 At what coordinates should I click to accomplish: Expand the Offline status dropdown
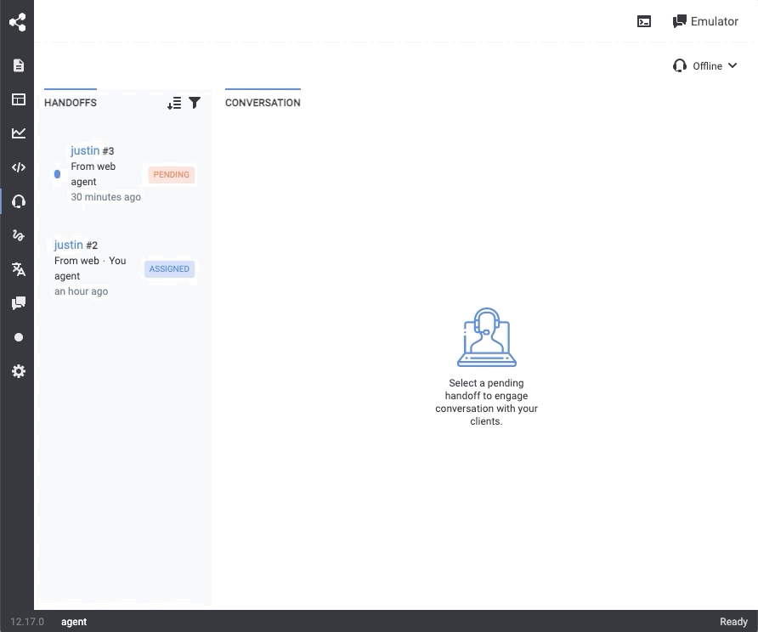point(704,66)
